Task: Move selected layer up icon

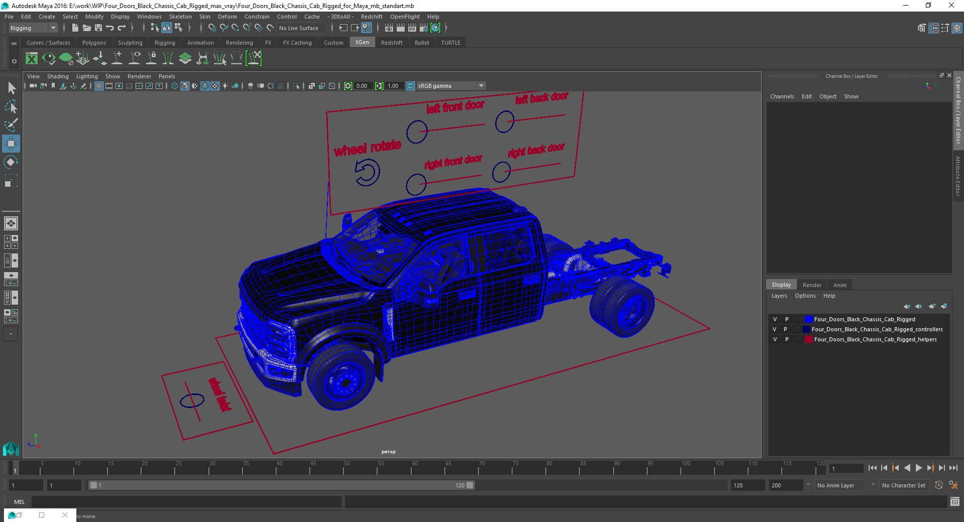Action: tap(907, 306)
